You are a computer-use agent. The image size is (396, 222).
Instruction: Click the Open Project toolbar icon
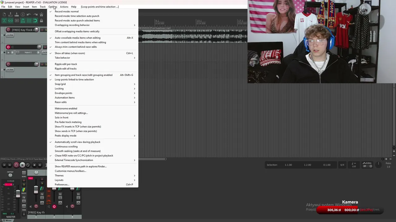[x=11, y=14]
